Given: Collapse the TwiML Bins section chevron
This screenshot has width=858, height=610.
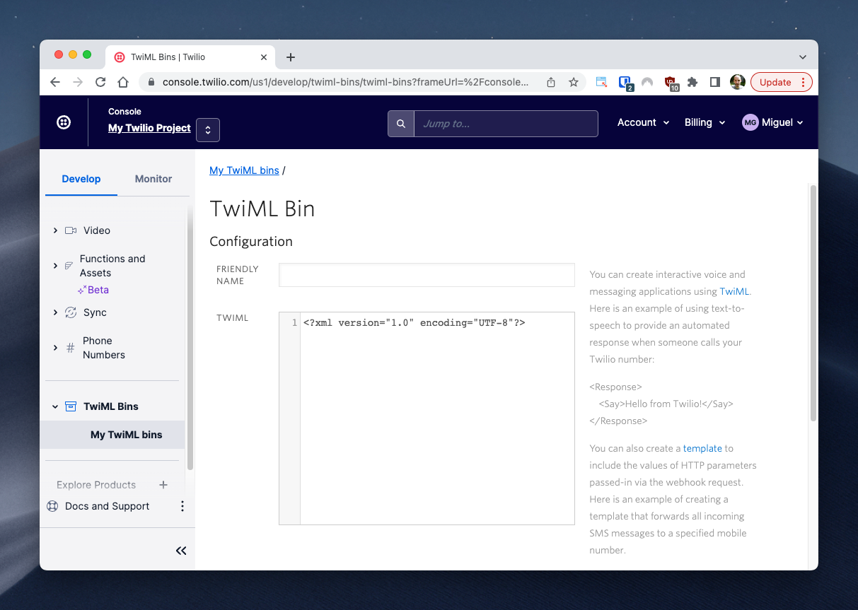Looking at the screenshot, I should 55,406.
